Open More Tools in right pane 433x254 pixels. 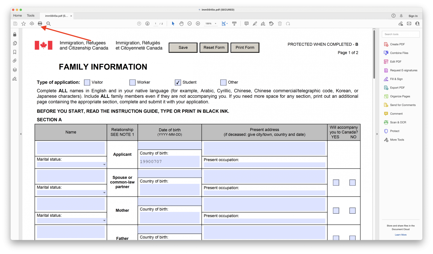(394, 140)
